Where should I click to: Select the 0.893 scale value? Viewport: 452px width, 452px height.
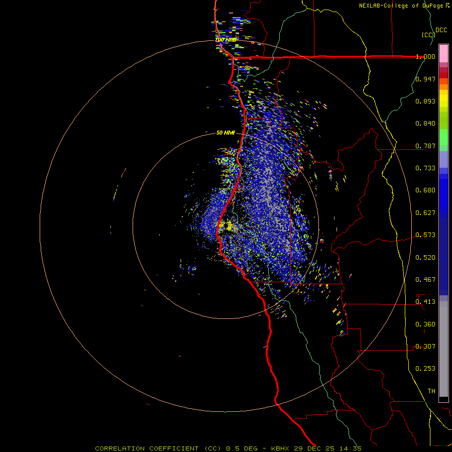(x=425, y=101)
